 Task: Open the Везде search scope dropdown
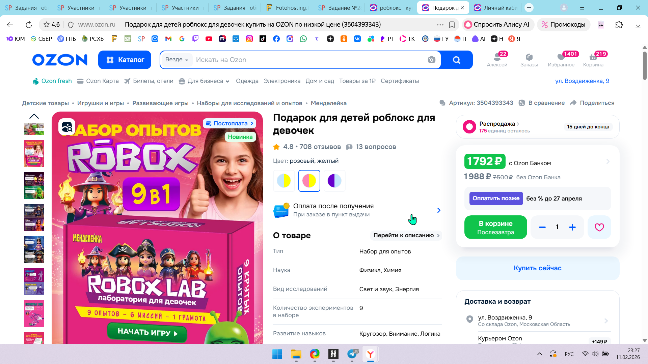pyautogui.click(x=177, y=60)
